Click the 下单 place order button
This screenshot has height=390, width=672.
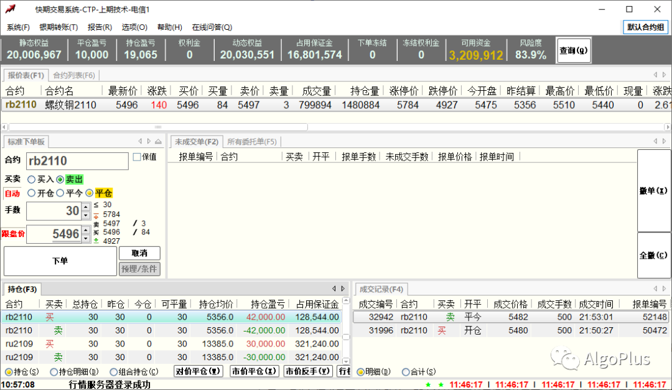[59, 261]
